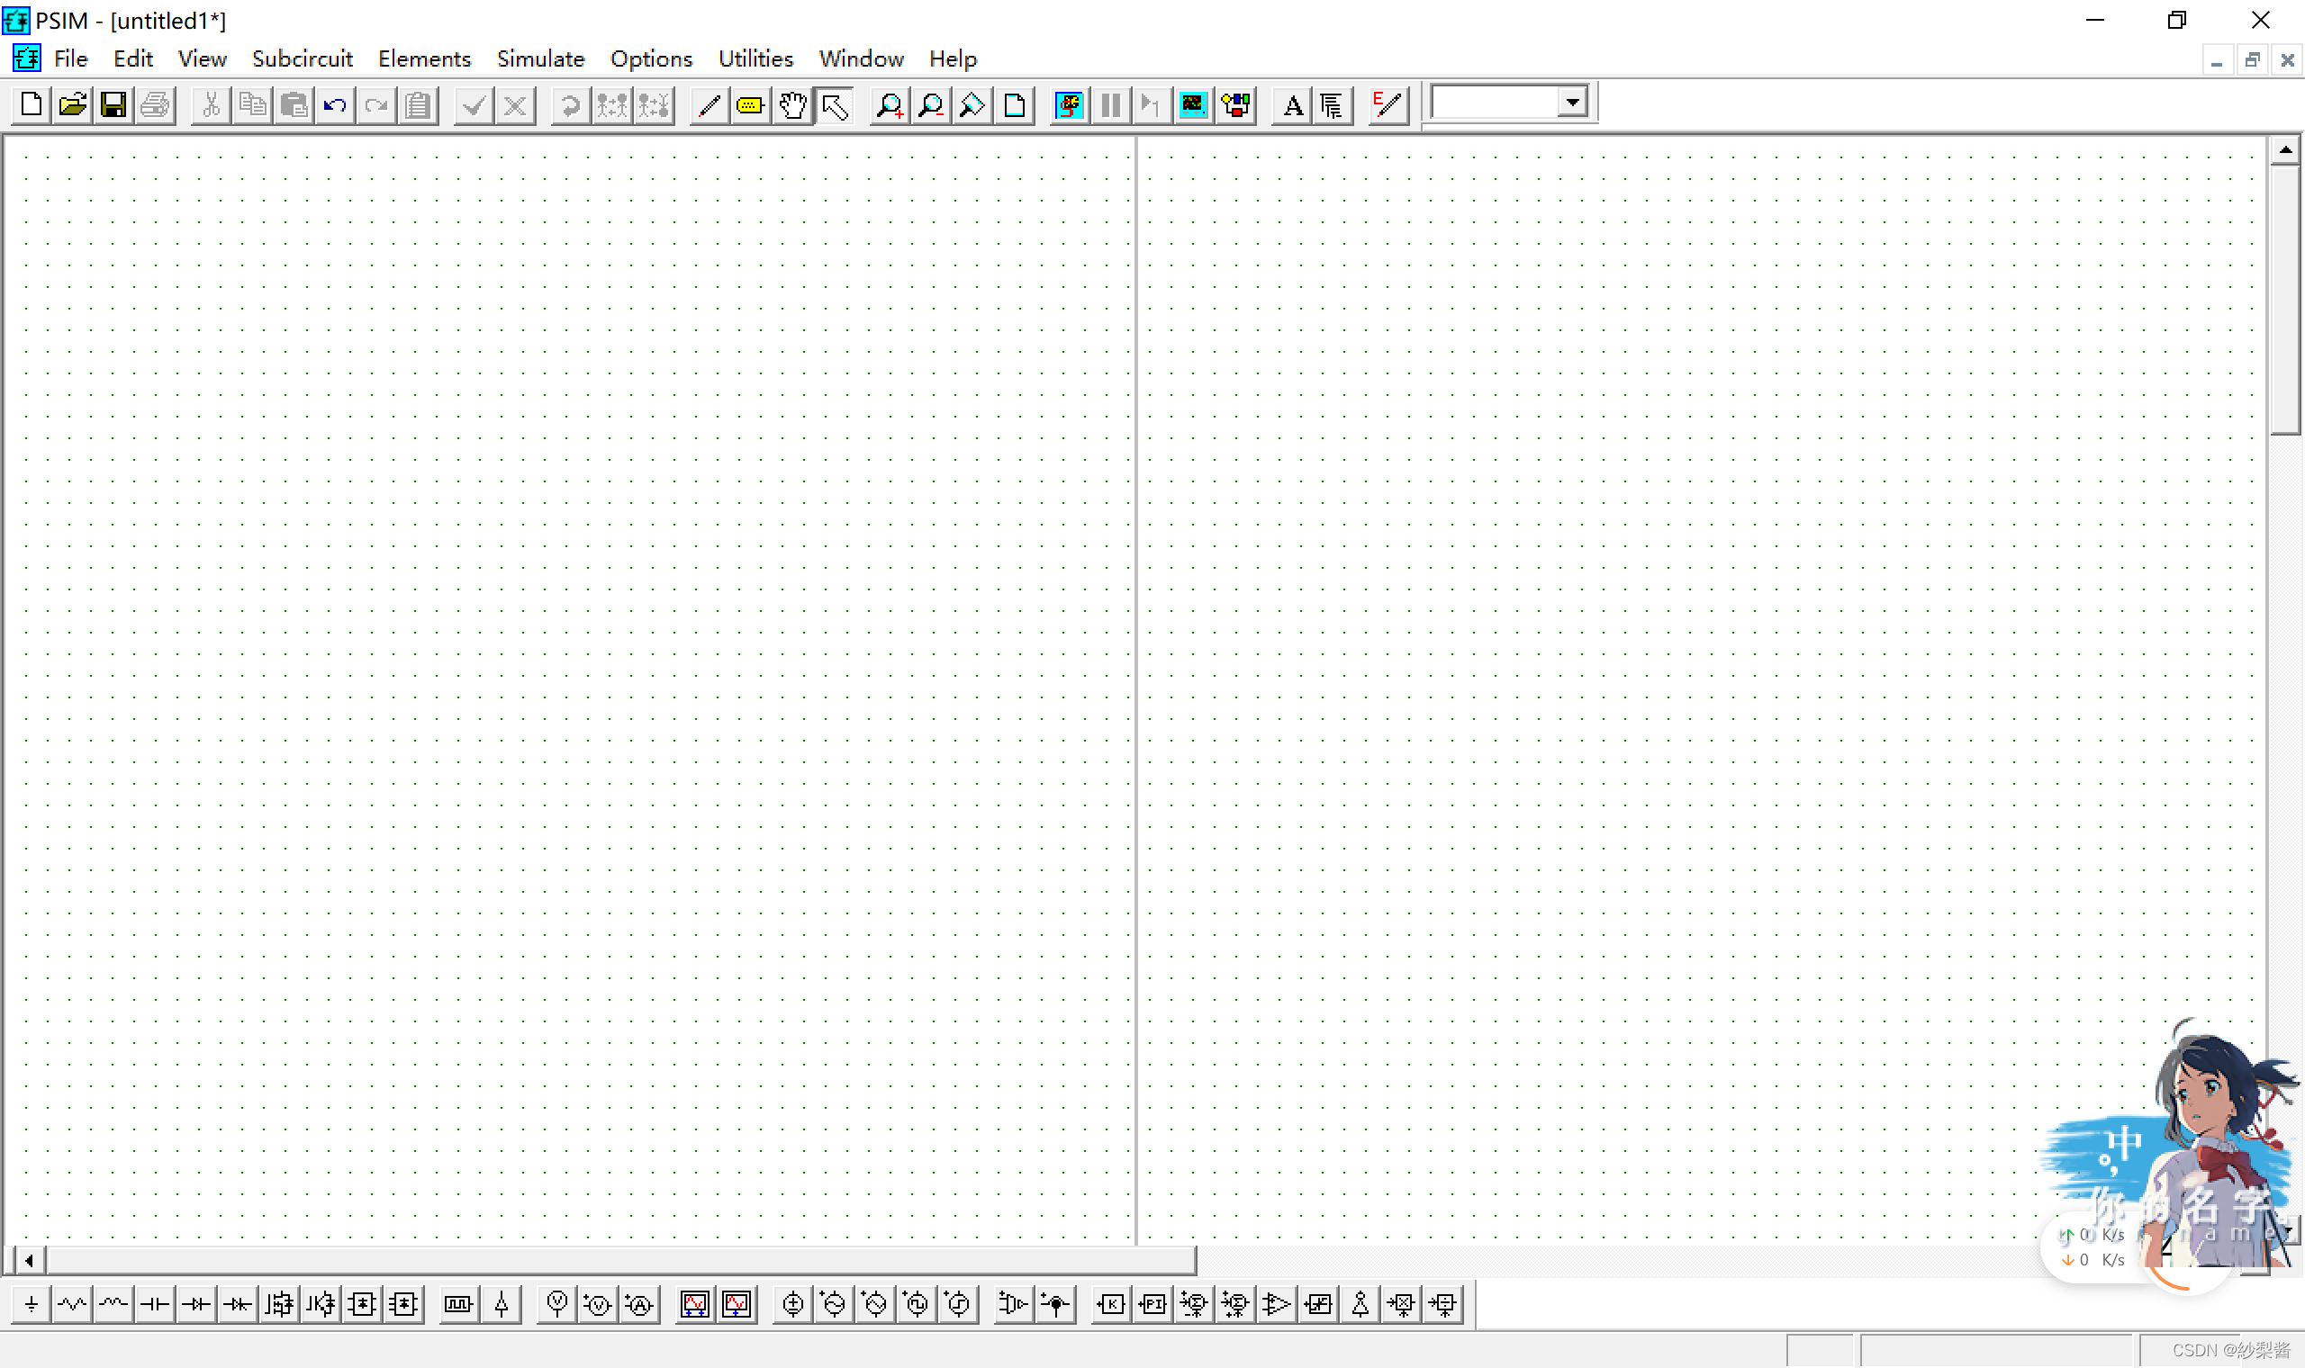
Task: Launch the SIMVIEW waveform icon
Action: tap(1193, 105)
